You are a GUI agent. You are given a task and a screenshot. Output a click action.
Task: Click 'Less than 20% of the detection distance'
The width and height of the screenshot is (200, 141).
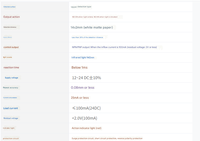tap(87, 37)
